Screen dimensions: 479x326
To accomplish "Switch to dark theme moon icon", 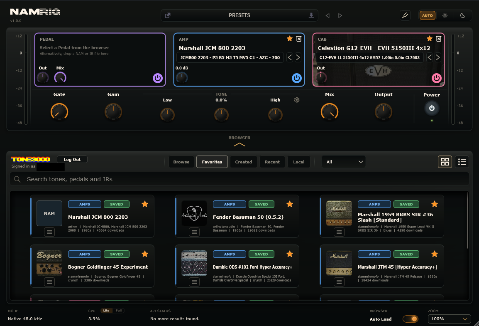I will coord(462,15).
